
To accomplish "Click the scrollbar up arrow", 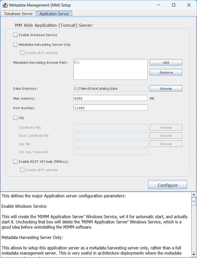I will click(194, 194).
